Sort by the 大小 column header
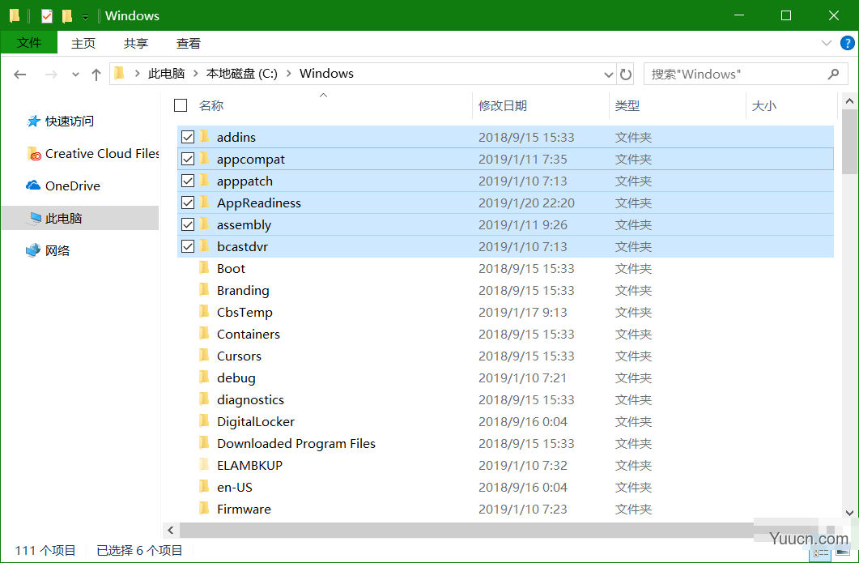Screen dimensions: 859x563 [x=764, y=106]
